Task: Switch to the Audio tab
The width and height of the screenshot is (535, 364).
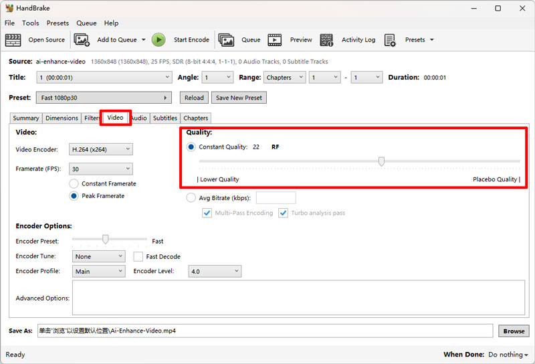Action: (x=139, y=118)
